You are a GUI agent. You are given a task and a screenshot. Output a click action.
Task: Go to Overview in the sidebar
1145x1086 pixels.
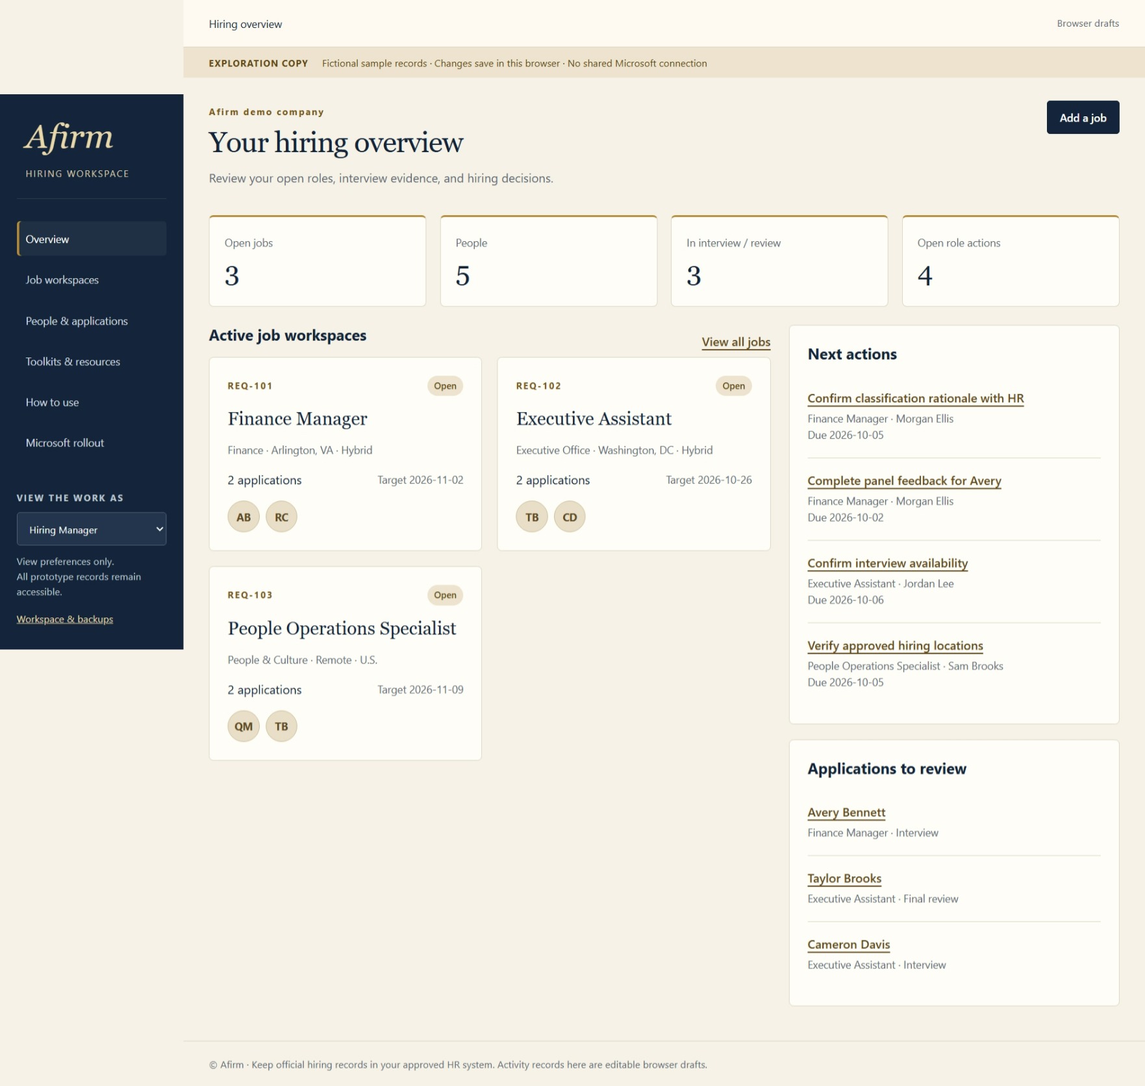(92, 239)
